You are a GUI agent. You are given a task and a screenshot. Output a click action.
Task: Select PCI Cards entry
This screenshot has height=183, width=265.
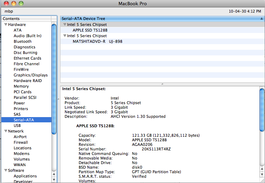22,92
